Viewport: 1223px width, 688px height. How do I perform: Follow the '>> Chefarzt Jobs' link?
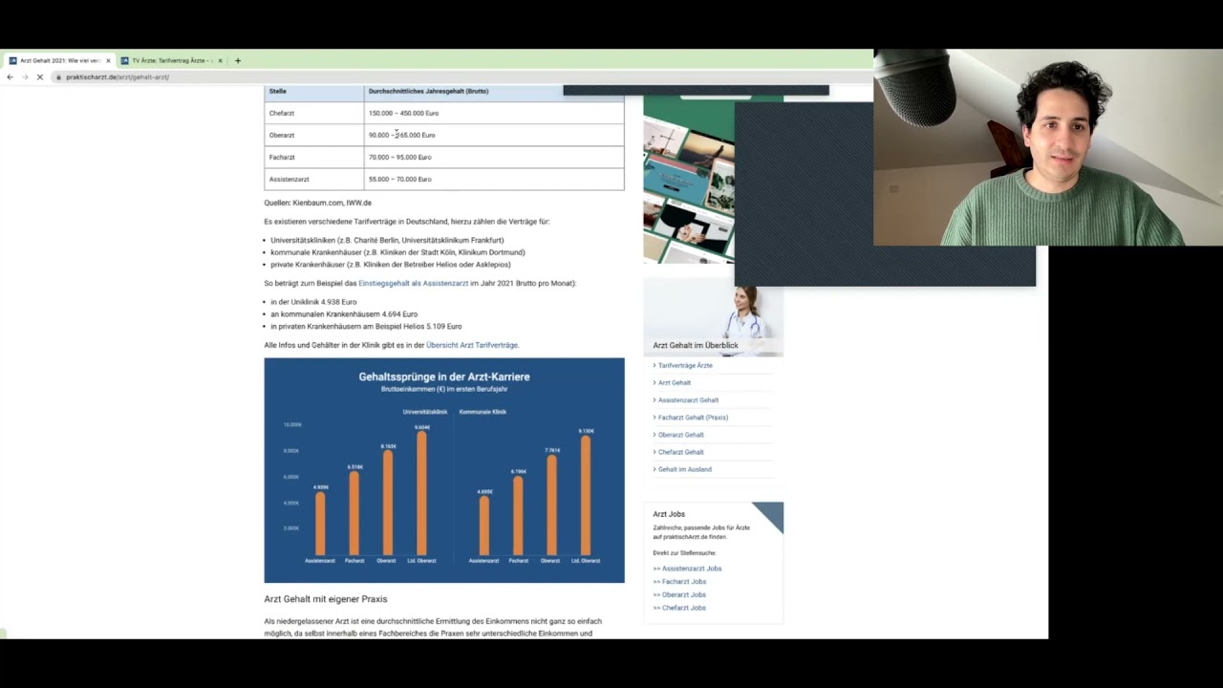tap(679, 608)
